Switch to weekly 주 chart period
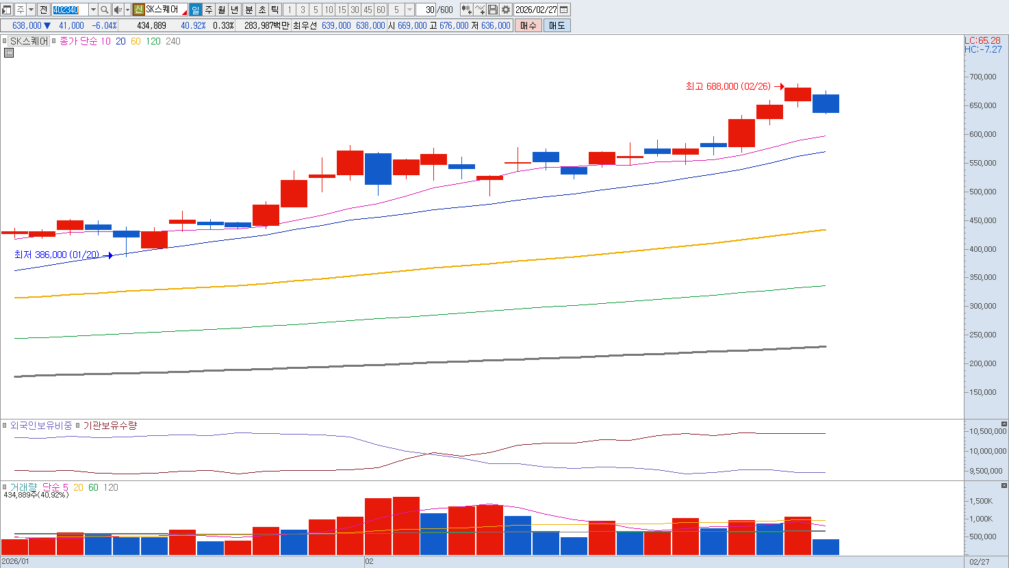The image size is (1009, 568). pos(209,10)
